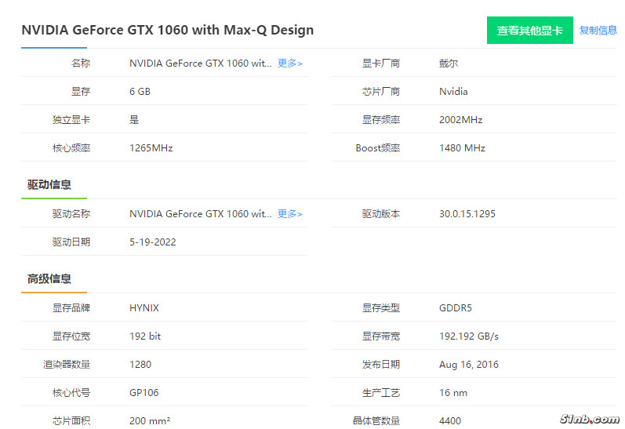Screen dimensions: 625x429
Task: Click the 核心频率 row label
Action: [x=71, y=148]
